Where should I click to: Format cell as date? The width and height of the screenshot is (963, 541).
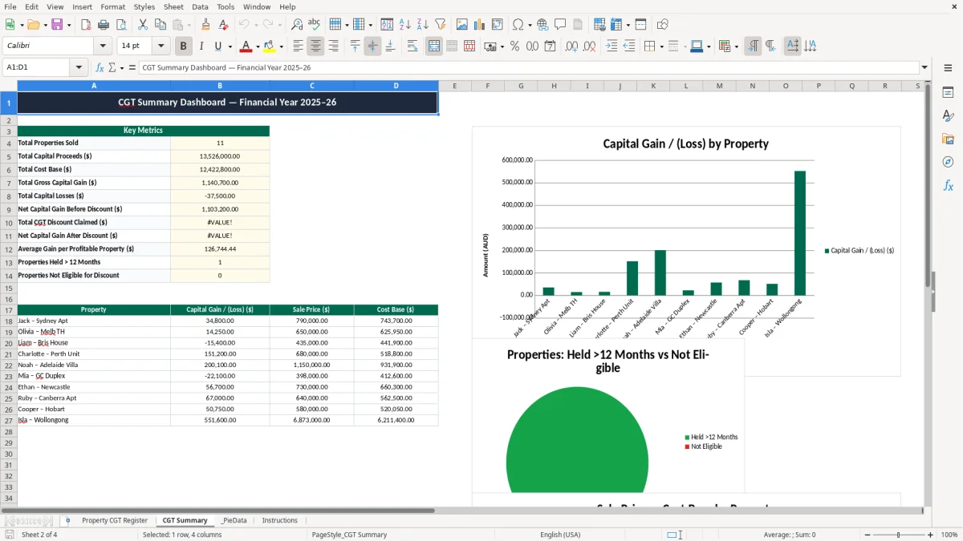[x=550, y=46]
